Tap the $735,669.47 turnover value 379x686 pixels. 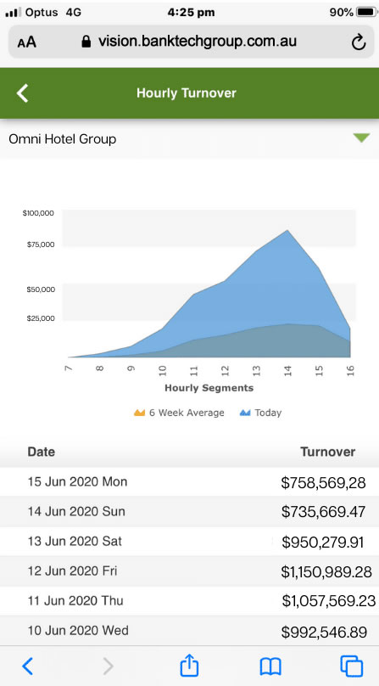(323, 512)
